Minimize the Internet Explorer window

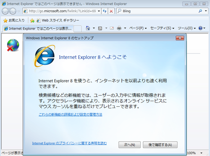[186, 4]
